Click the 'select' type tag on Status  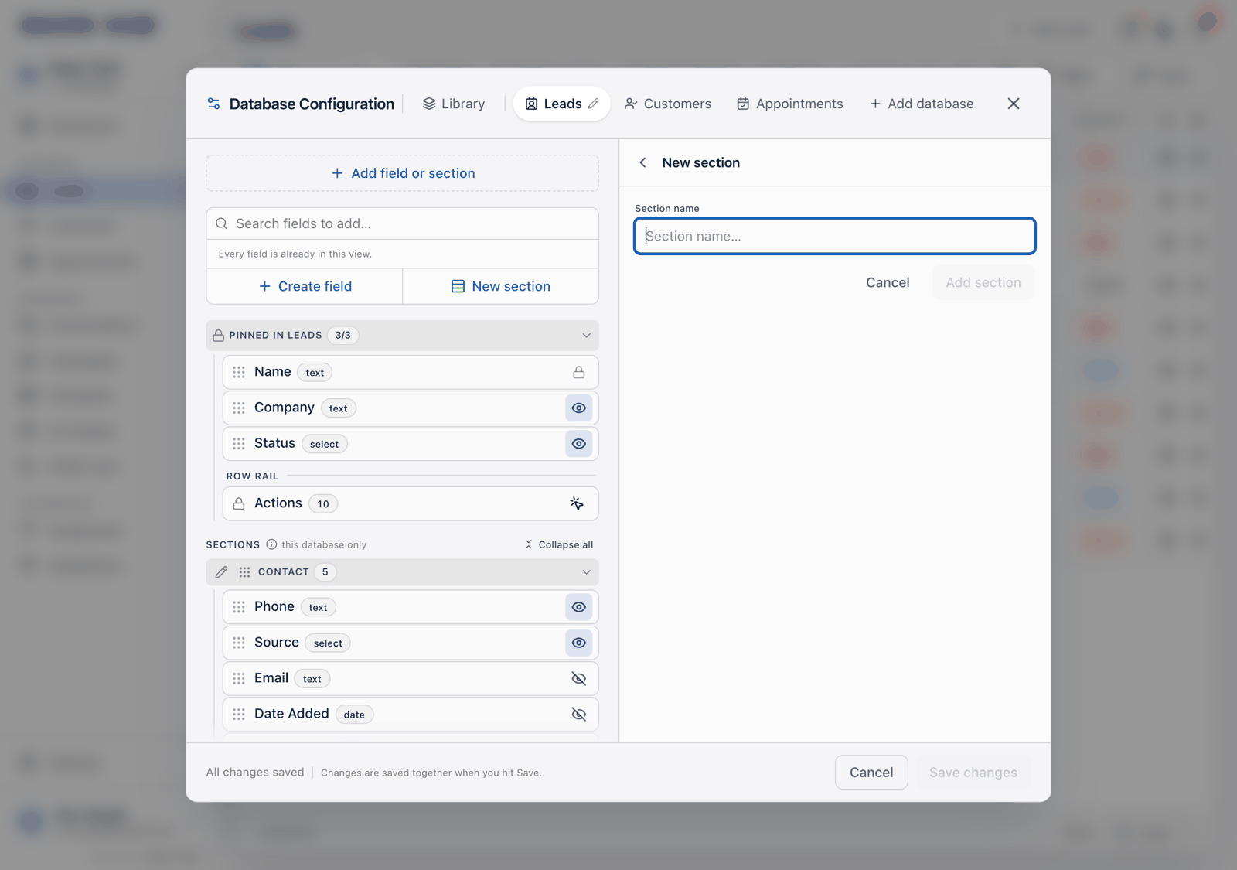coord(325,444)
